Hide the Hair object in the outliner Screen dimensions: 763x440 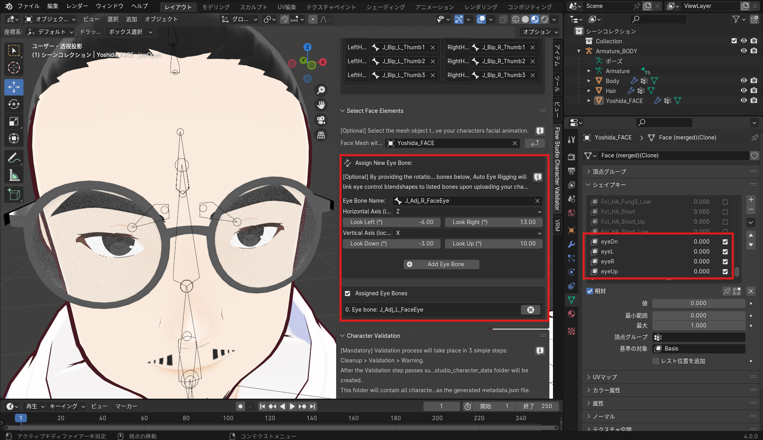click(x=744, y=91)
